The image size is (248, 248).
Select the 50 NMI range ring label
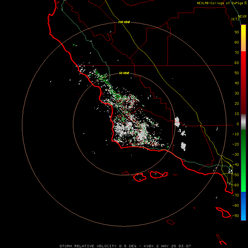124,73
